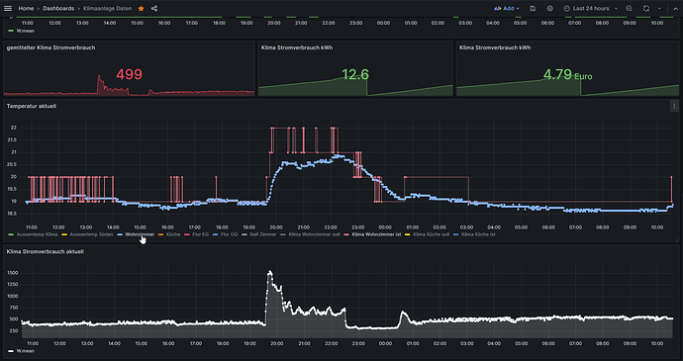Open the Last 24 hours time picker
The width and height of the screenshot is (683, 361).
click(590, 8)
